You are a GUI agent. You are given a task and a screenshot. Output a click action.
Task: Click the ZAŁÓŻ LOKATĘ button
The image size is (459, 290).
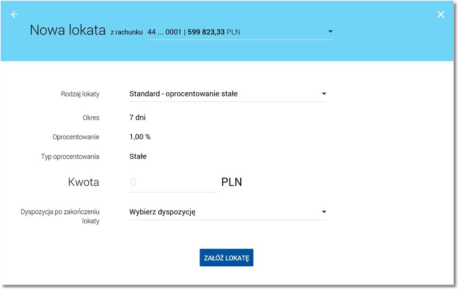point(226,257)
